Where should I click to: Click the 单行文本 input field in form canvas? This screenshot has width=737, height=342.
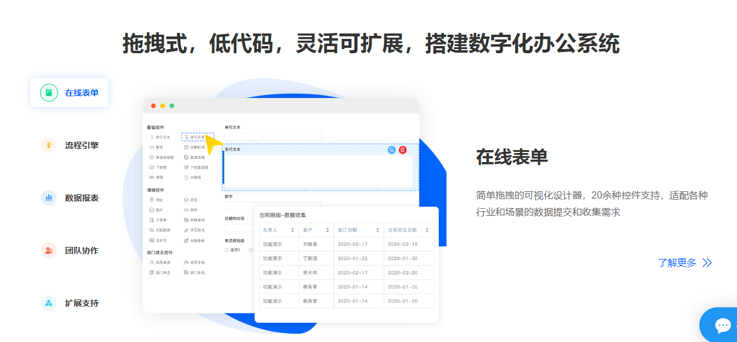click(273, 137)
